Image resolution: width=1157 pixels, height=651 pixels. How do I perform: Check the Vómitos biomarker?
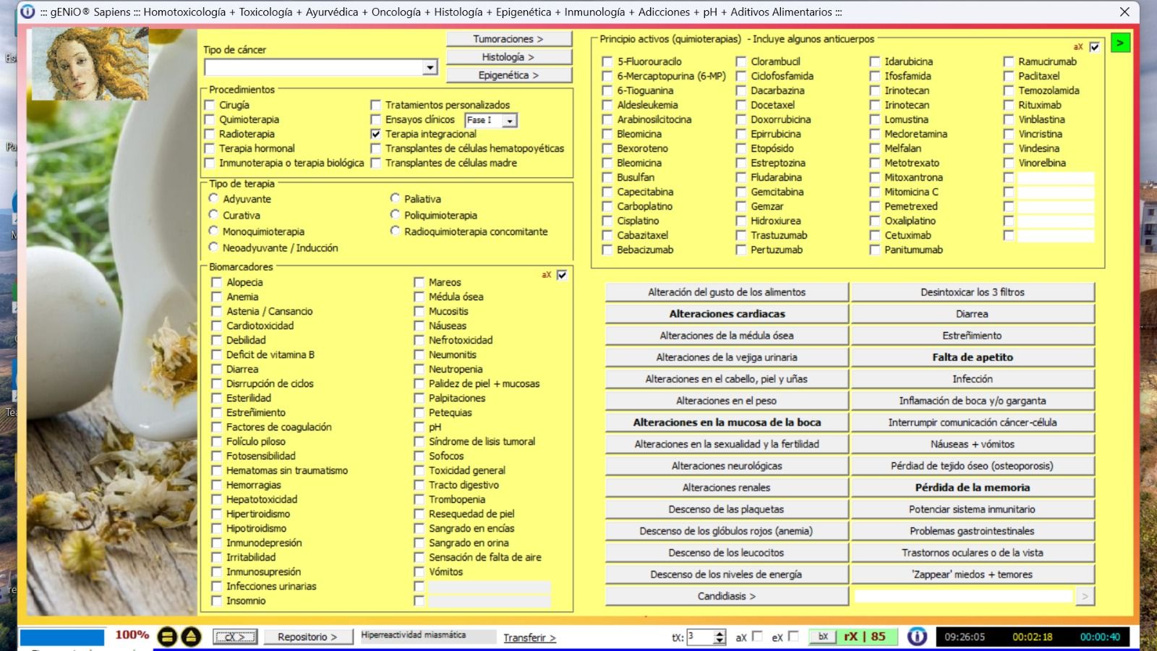coord(419,571)
